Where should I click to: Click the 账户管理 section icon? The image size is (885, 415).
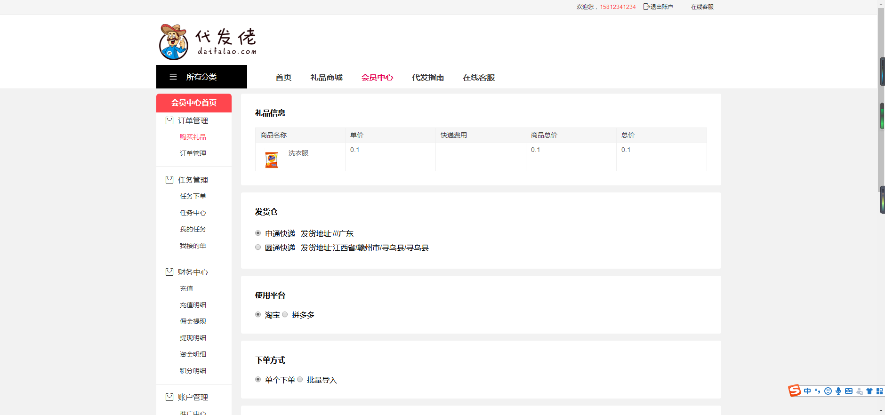tap(169, 397)
